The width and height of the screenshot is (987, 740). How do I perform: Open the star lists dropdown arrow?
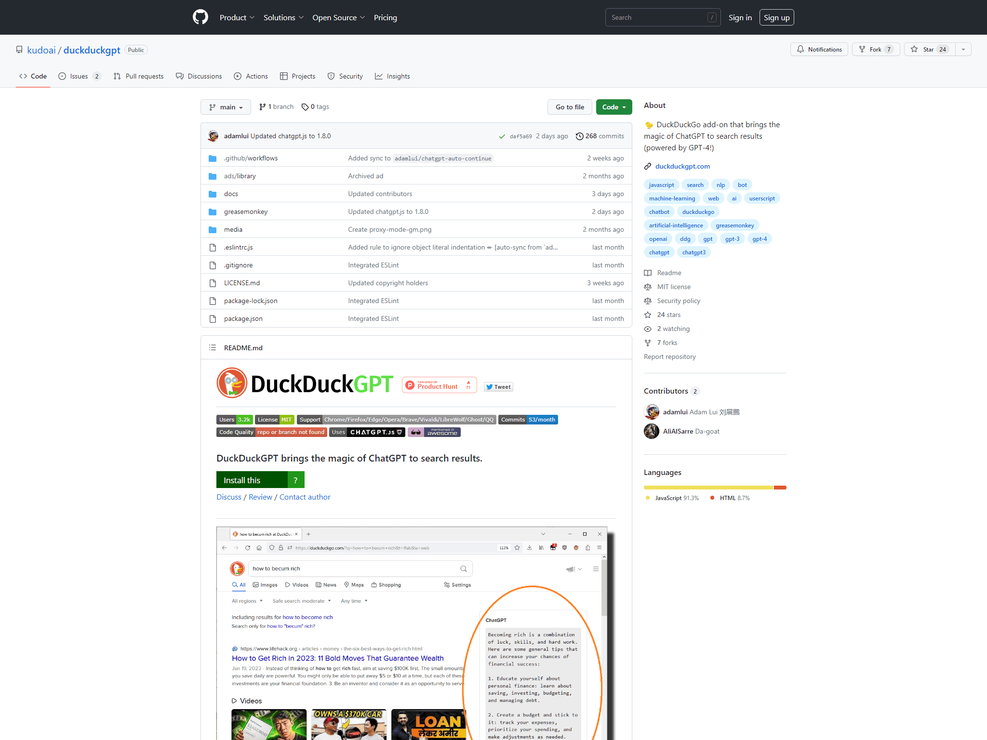(963, 49)
